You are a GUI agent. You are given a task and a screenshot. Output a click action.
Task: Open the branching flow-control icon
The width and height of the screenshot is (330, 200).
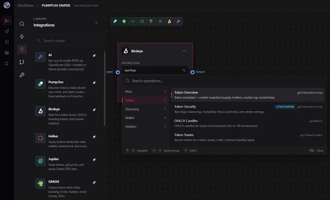pyautogui.click(x=22, y=62)
